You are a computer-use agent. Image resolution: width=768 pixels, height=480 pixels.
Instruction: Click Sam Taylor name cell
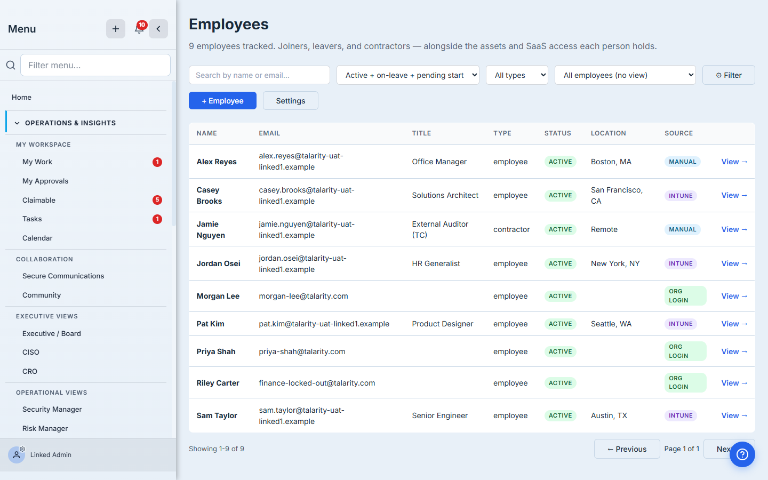coord(217,415)
